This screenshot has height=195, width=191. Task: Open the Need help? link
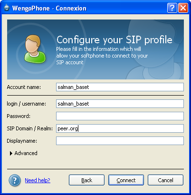(x=38, y=180)
